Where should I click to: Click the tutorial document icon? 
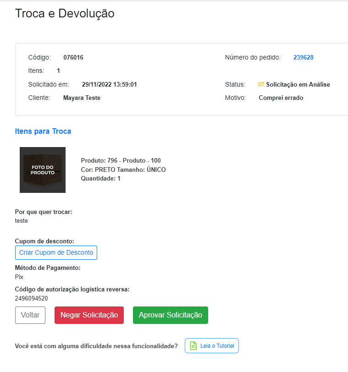click(193, 346)
